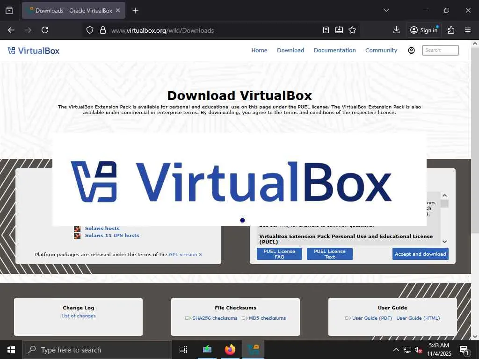Click the page scrollbar down arrow
Image resolution: width=479 pixels, height=359 pixels.
coord(475,336)
